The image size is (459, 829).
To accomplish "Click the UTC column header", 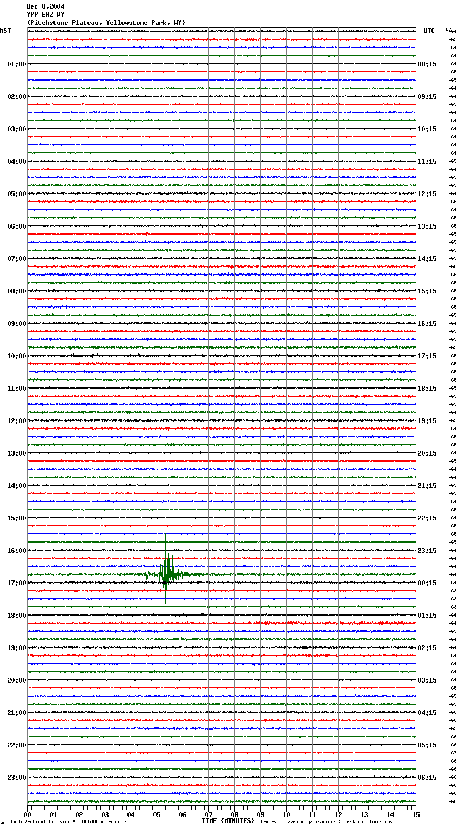I will 429,31.
